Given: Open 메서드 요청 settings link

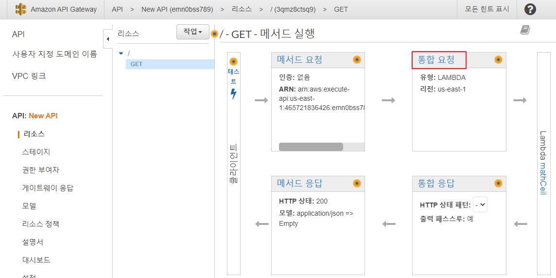Looking at the screenshot, I should (300, 60).
